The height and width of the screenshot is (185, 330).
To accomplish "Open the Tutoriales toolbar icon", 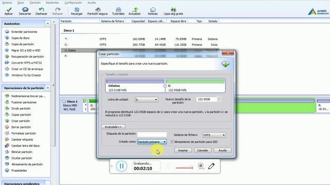I will [118, 10].
